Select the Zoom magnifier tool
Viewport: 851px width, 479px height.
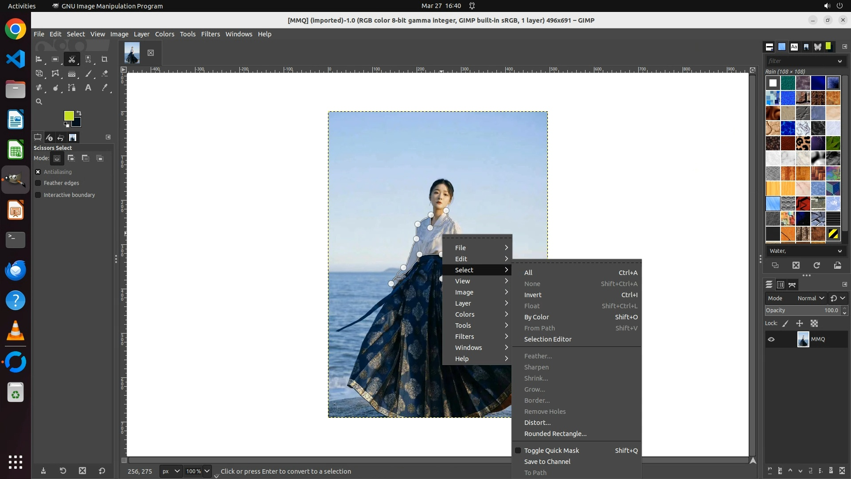(39, 102)
